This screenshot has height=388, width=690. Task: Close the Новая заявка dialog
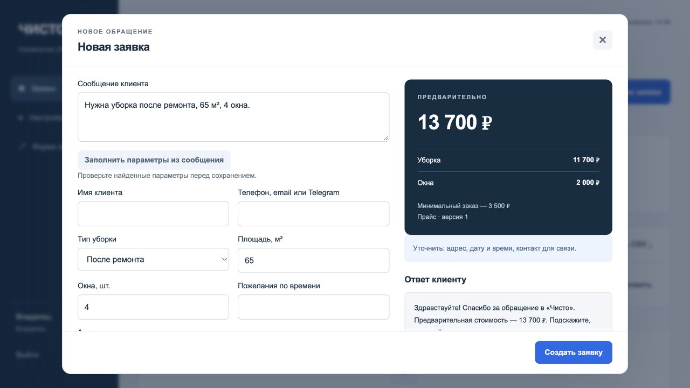point(603,40)
